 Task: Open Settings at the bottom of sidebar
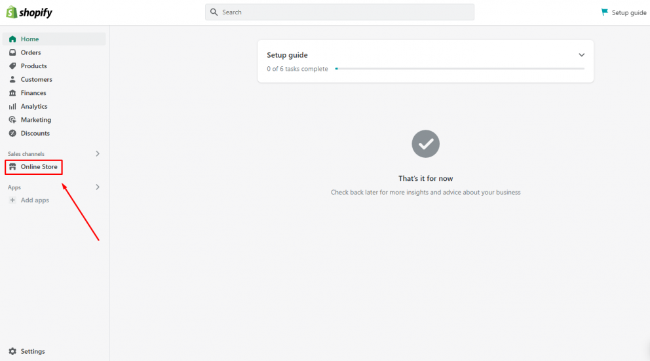33,351
